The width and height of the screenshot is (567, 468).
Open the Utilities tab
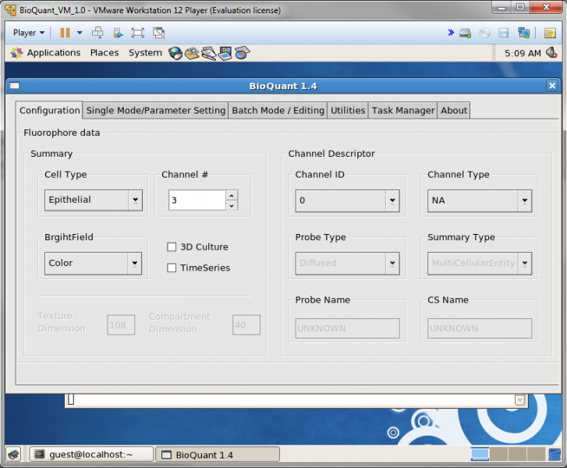coord(348,110)
